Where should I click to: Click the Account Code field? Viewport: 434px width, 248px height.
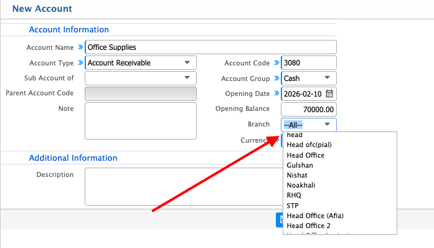pyautogui.click(x=309, y=63)
